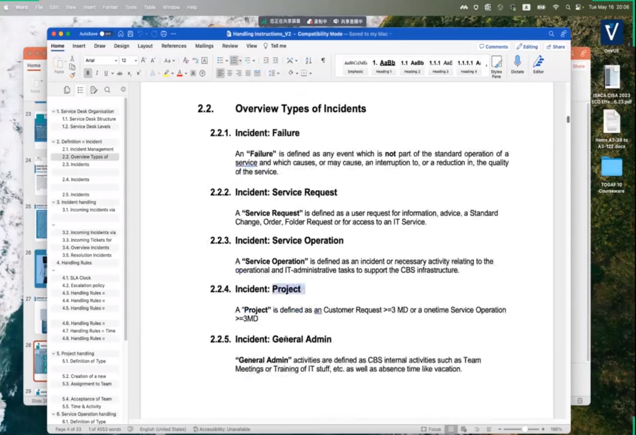Toggle character shading button

193,73
